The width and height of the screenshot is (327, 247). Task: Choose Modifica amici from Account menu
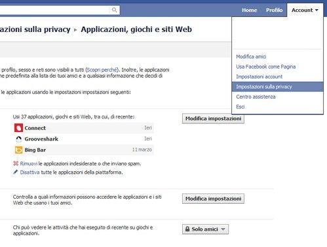(x=251, y=57)
